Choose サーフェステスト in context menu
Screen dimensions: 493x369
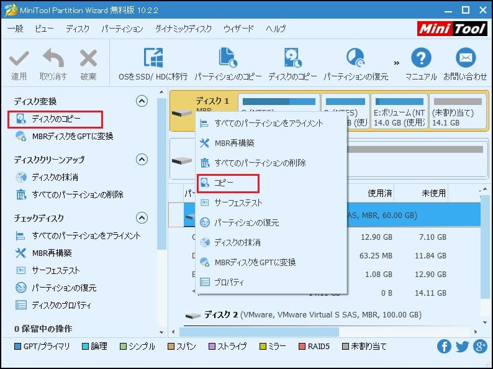[271, 203]
